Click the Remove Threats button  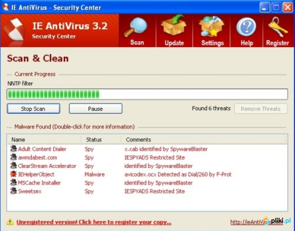tap(261, 108)
